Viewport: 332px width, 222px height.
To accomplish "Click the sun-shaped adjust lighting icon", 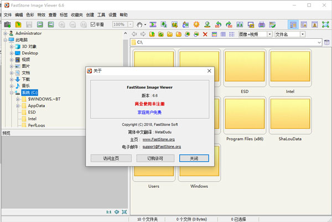I will coord(196,25).
